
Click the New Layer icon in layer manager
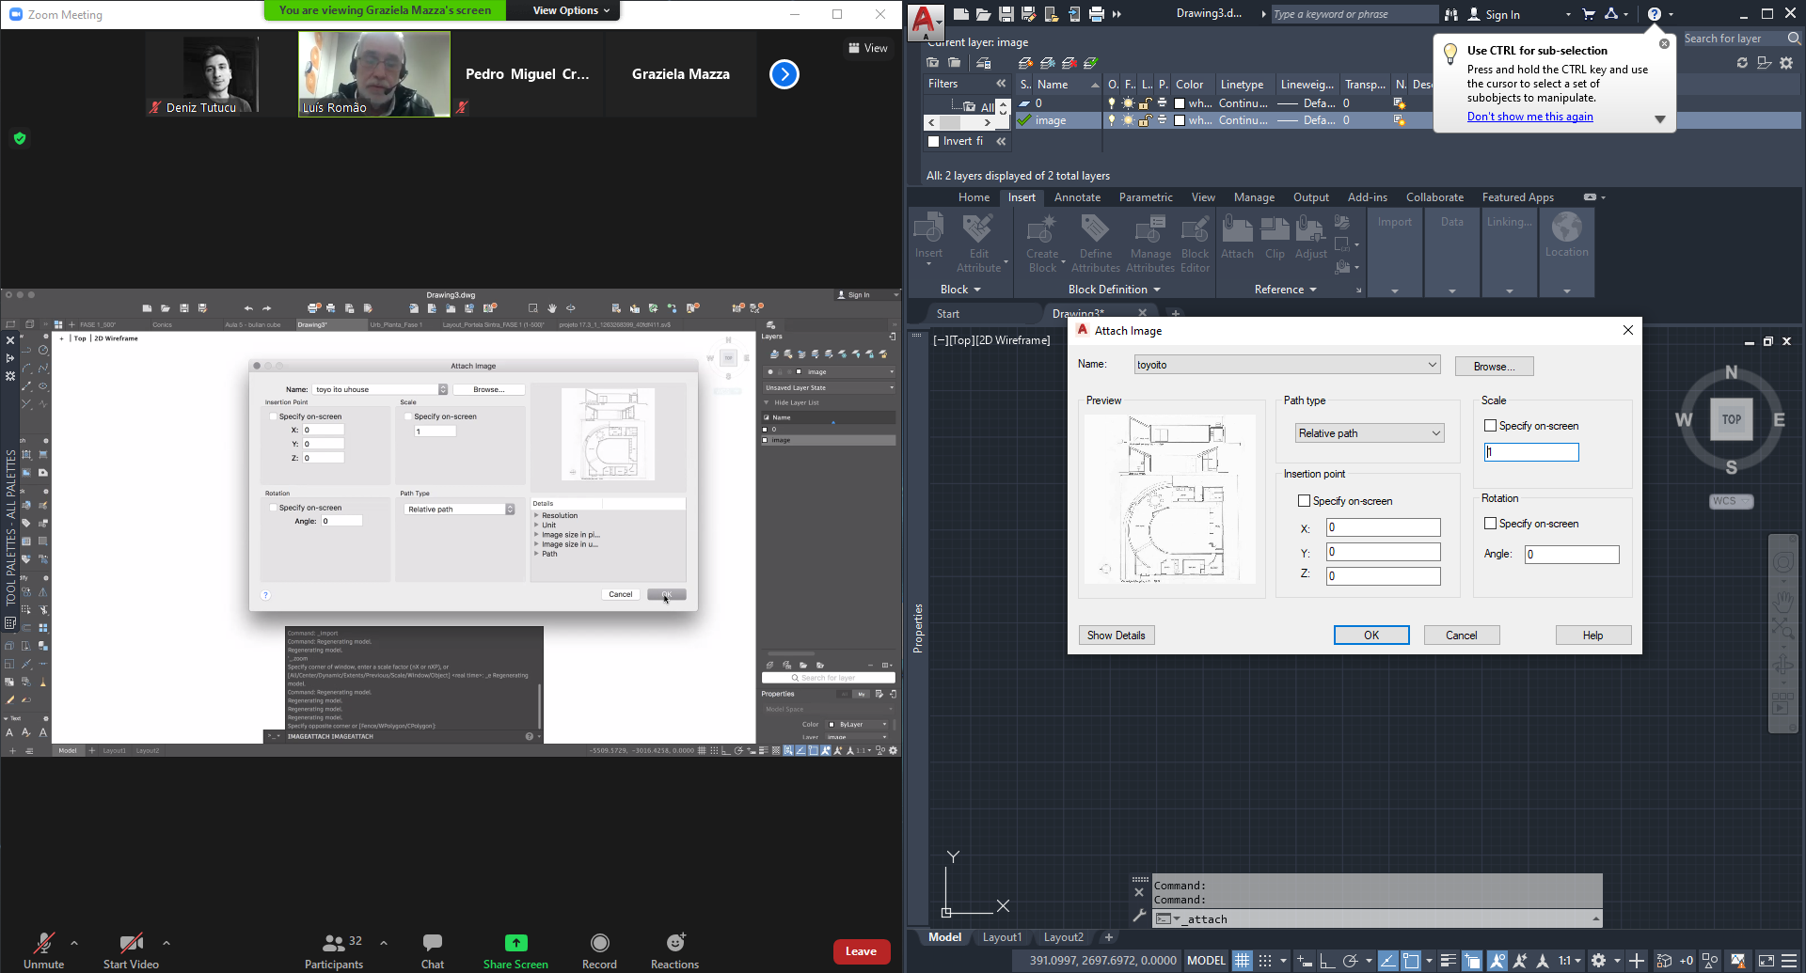[1025, 63]
